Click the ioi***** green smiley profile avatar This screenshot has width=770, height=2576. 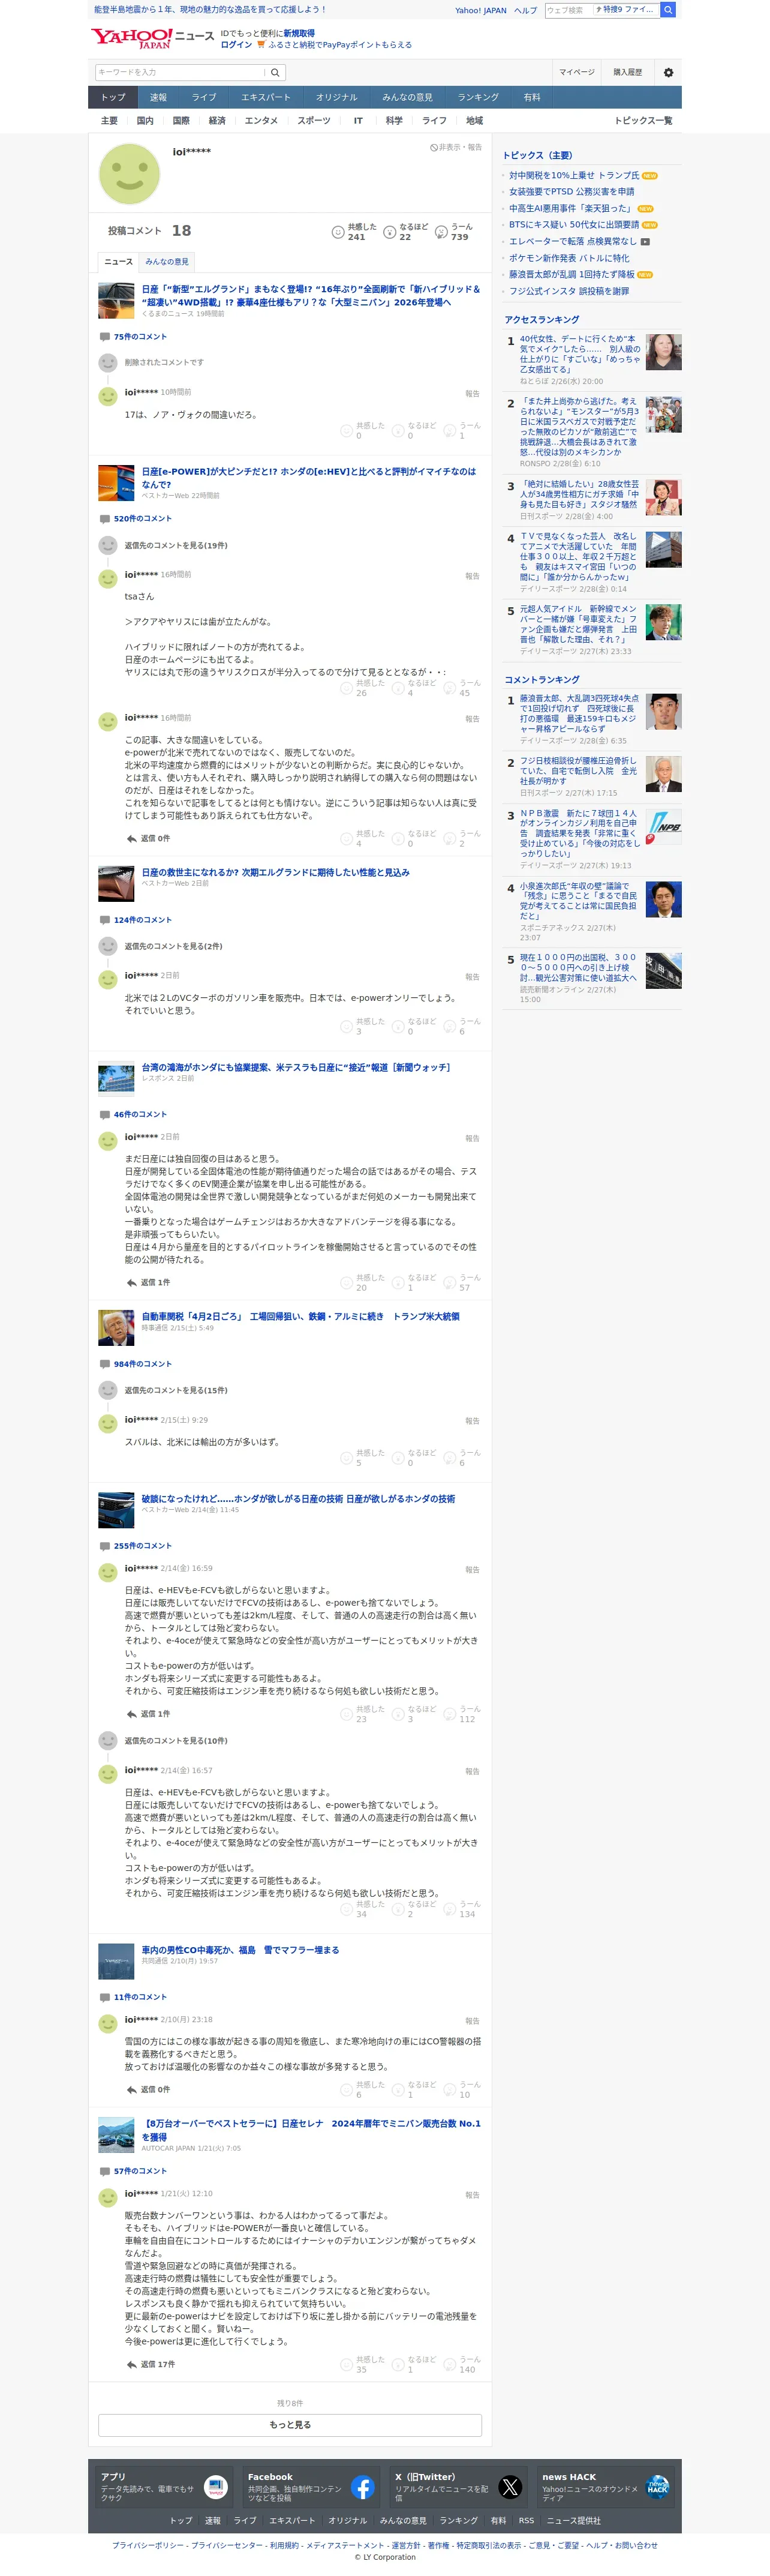(x=129, y=174)
